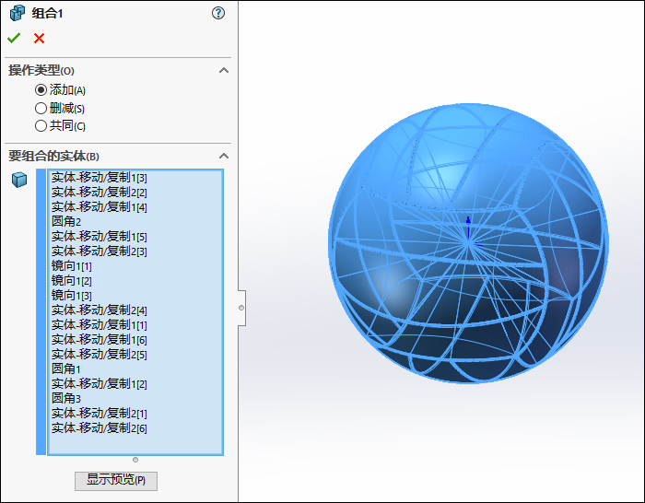The image size is (645, 503).
Task: Collapse the 要组合的实体(B) section
Action: [224, 156]
